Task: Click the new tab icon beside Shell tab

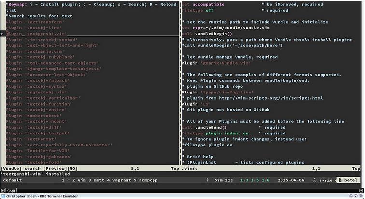Action: [3, 191]
